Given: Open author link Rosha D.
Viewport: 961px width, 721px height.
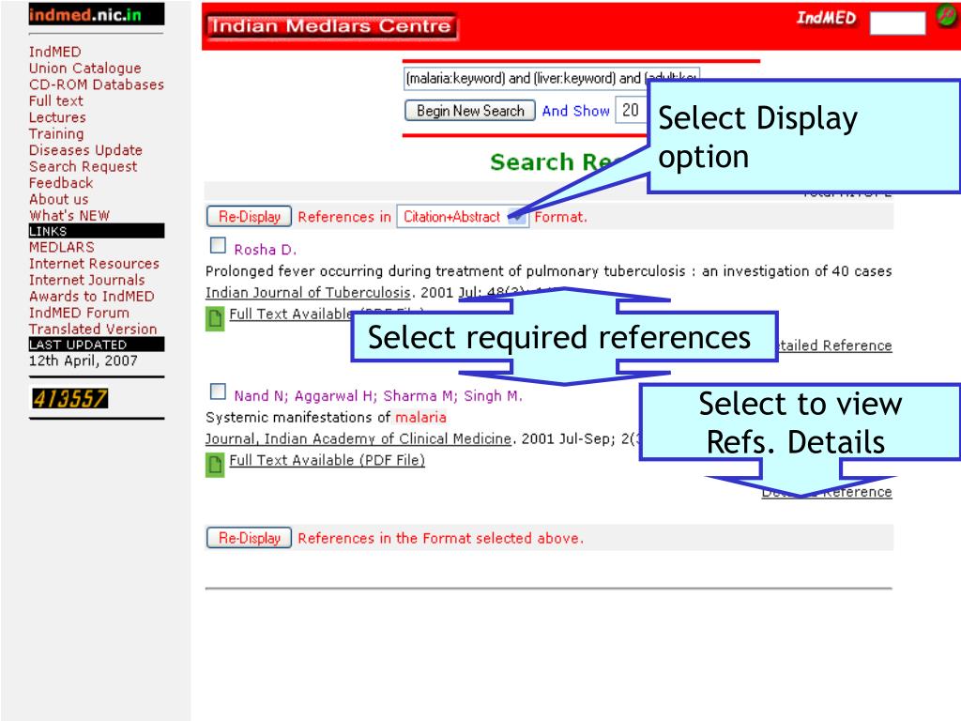Looking at the screenshot, I should [266, 250].
